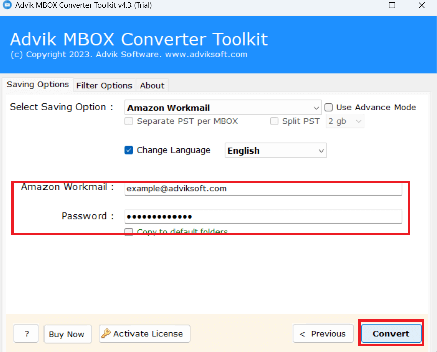Open the About tab

[x=152, y=86]
